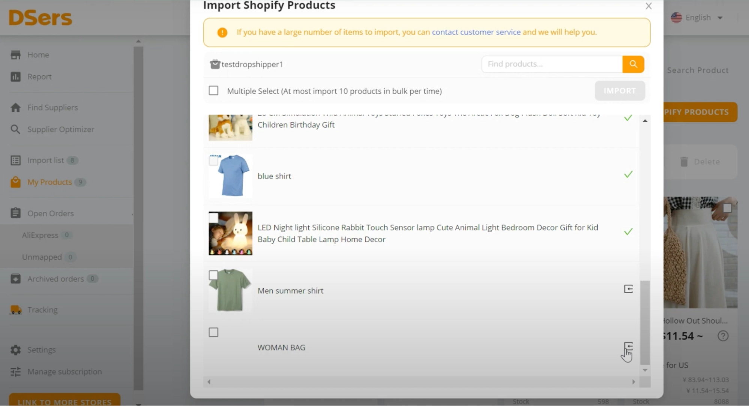This screenshot has width=749, height=406.
Task: Click the import icon for WOMAN BAG
Action: (628, 346)
